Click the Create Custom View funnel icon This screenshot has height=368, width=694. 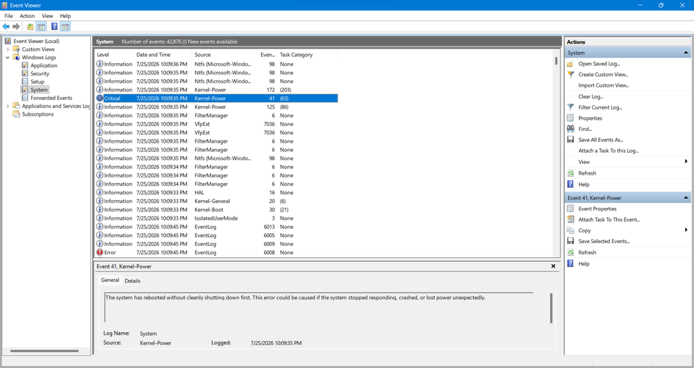click(570, 74)
